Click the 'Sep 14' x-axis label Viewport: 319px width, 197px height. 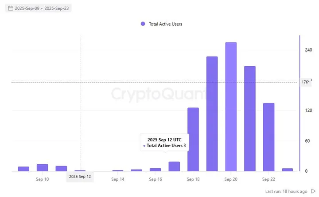(118, 179)
